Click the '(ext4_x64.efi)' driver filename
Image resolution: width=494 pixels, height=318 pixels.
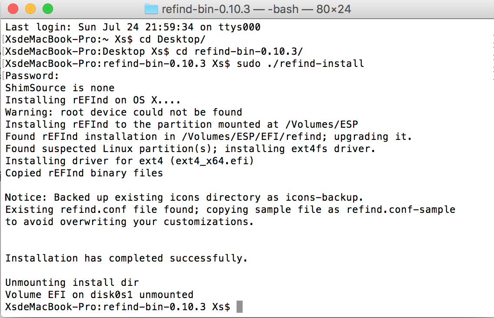click(x=212, y=161)
